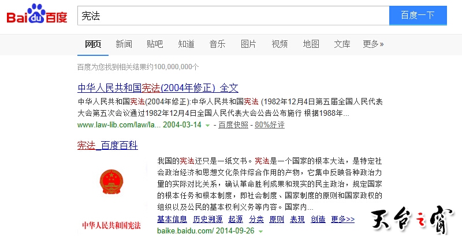Open the 基本信息 sublink
This screenshot has width=462, height=238.
pyautogui.click(x=172, y=219)
